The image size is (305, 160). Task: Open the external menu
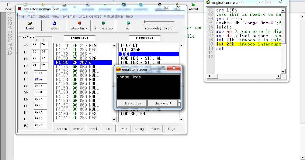pyautogui.click(x=69, y=16)
